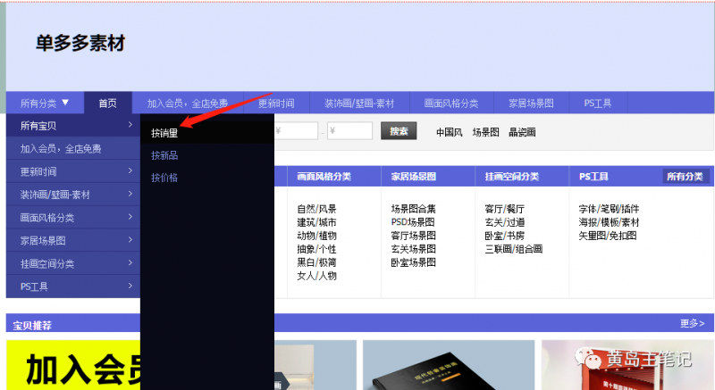Open 黑白/极简 category

pyautogui.click(x=317, y=262)
